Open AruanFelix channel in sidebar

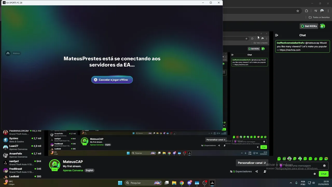[x=22, y=155]
